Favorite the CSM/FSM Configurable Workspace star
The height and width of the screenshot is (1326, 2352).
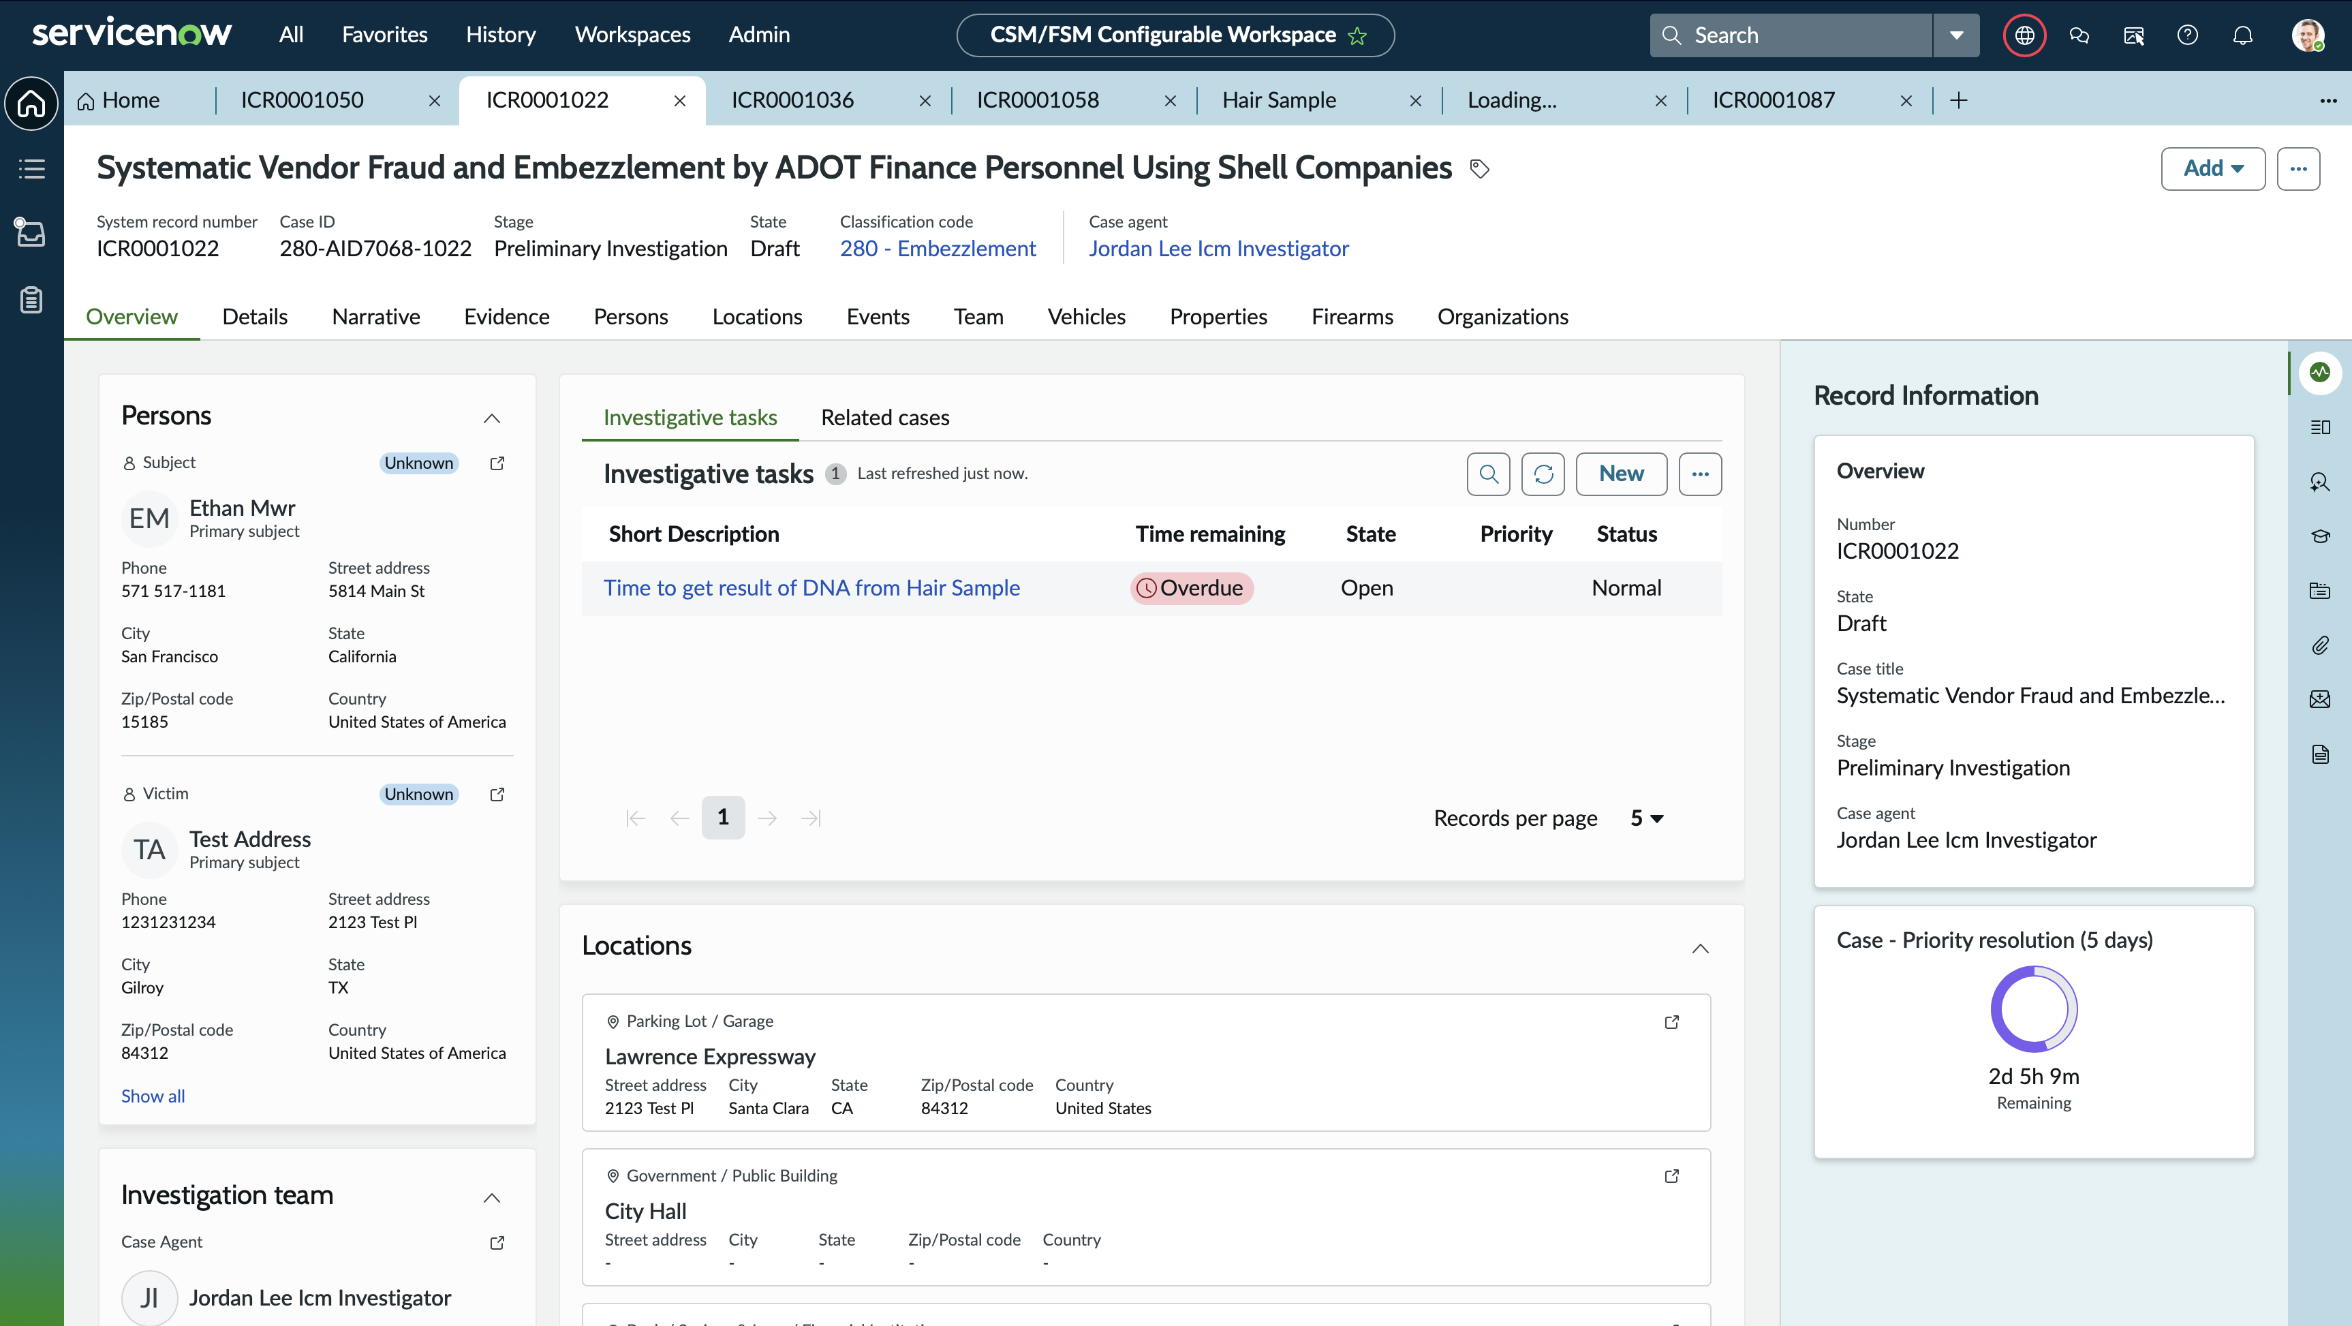click(x=1358, y=35)
